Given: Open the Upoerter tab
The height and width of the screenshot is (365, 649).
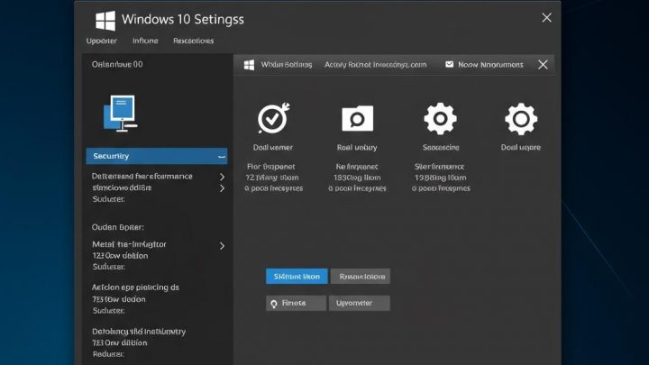Looking at the screenshot, I should point(101,41).
